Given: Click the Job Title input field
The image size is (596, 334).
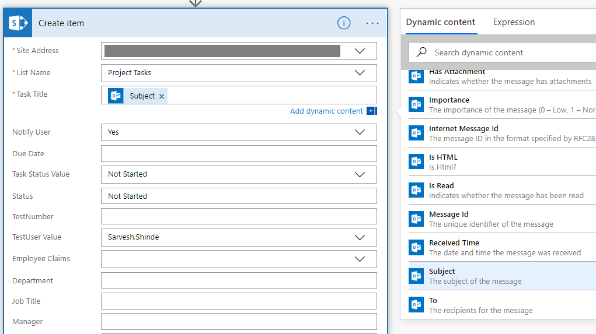Looking at the screenshot, I should 239,301.
